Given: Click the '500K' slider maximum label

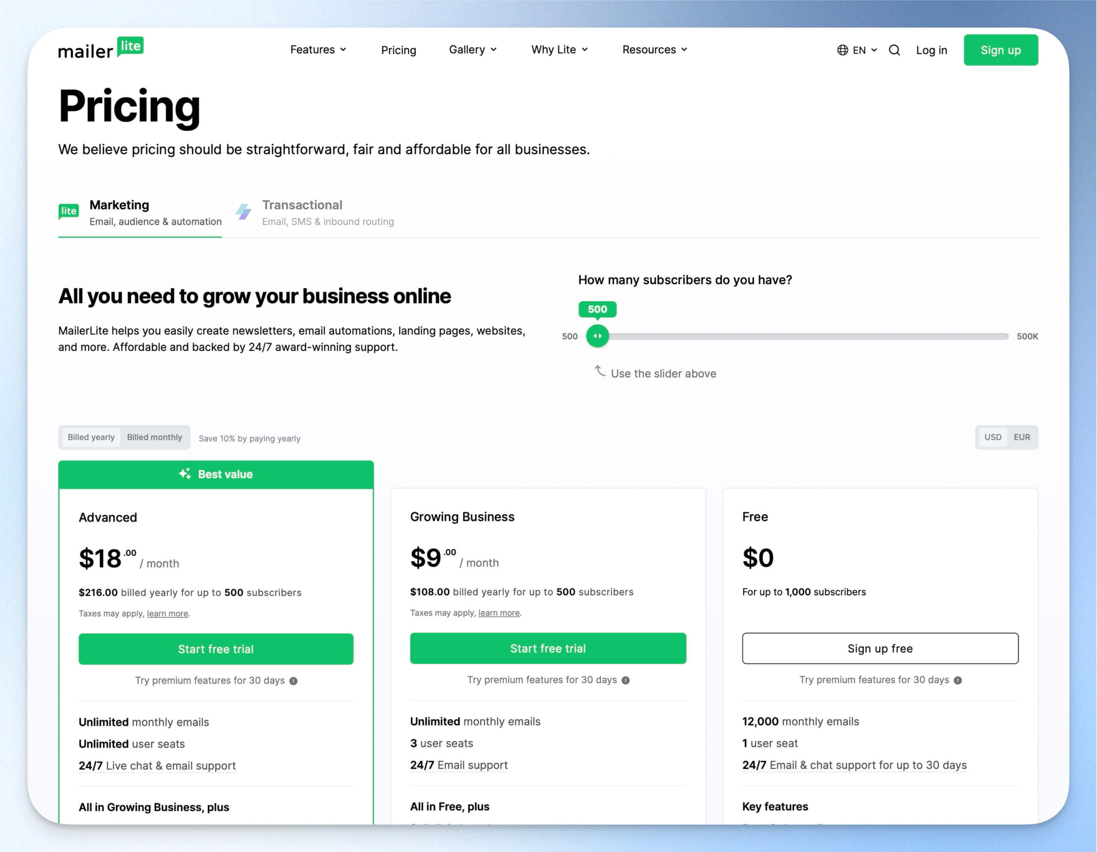Looking at the screenshot, I should tap(1027, 336).
